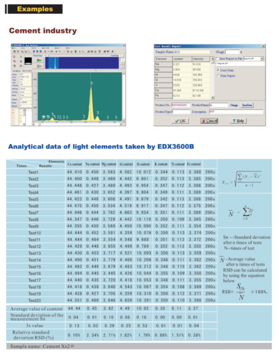Viewport: 279px width, 353px height.
Task: Switch to the TubeMode tab
Action: coord(16,71)
